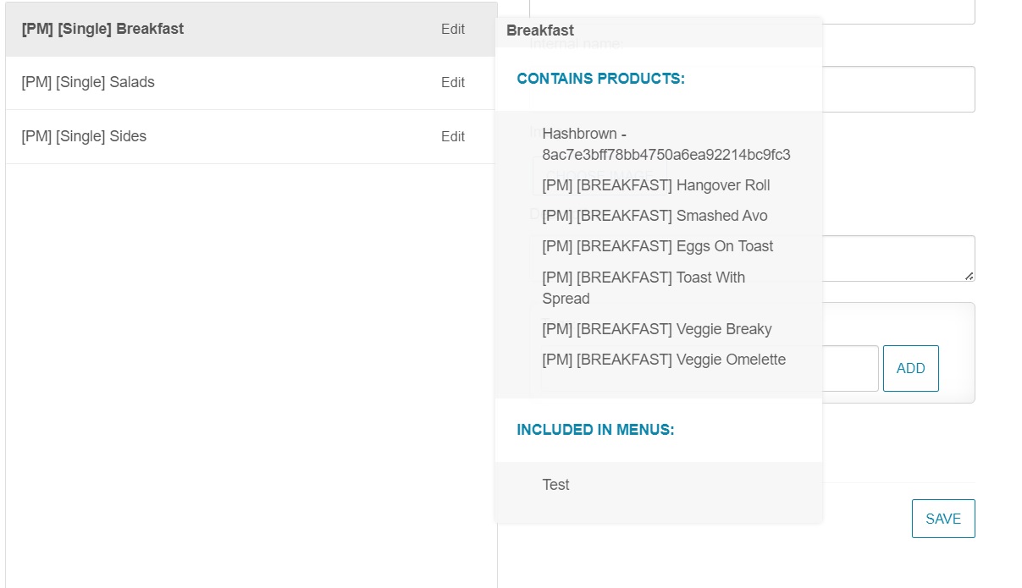Viewport: 1022px width, 588px height.
Task: Edit the Sides category
Action: point(453,136)
